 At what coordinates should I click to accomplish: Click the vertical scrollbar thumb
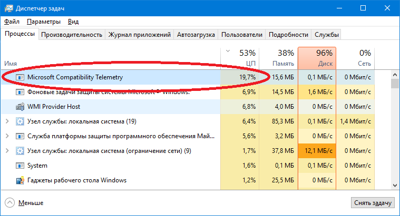[x=395, y=84]
